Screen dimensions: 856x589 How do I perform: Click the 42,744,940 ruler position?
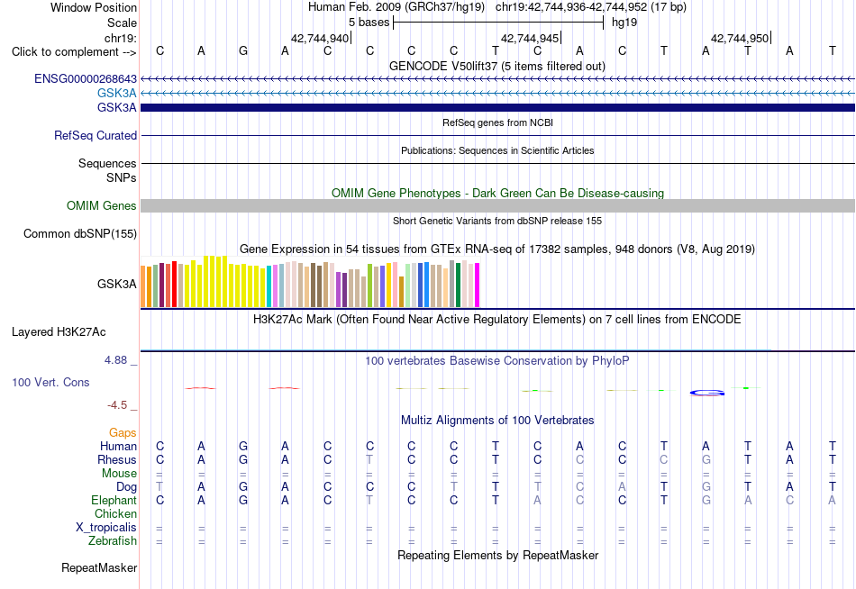click(320, 38)
